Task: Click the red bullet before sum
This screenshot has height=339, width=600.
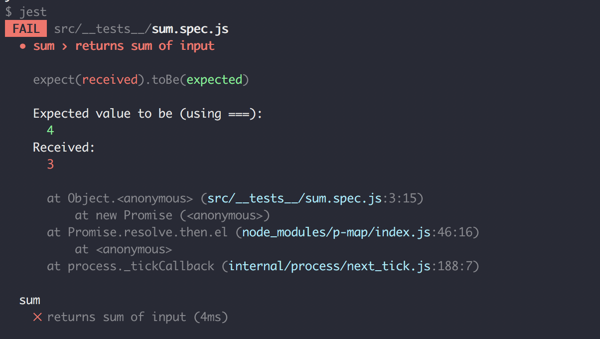Action: 23,46
